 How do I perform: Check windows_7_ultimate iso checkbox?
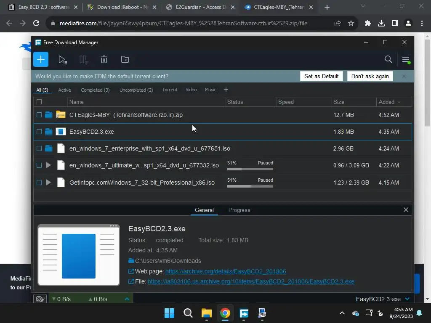pos(39,165)
